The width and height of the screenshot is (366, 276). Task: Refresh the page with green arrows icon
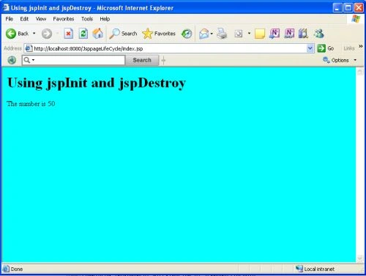83,34
